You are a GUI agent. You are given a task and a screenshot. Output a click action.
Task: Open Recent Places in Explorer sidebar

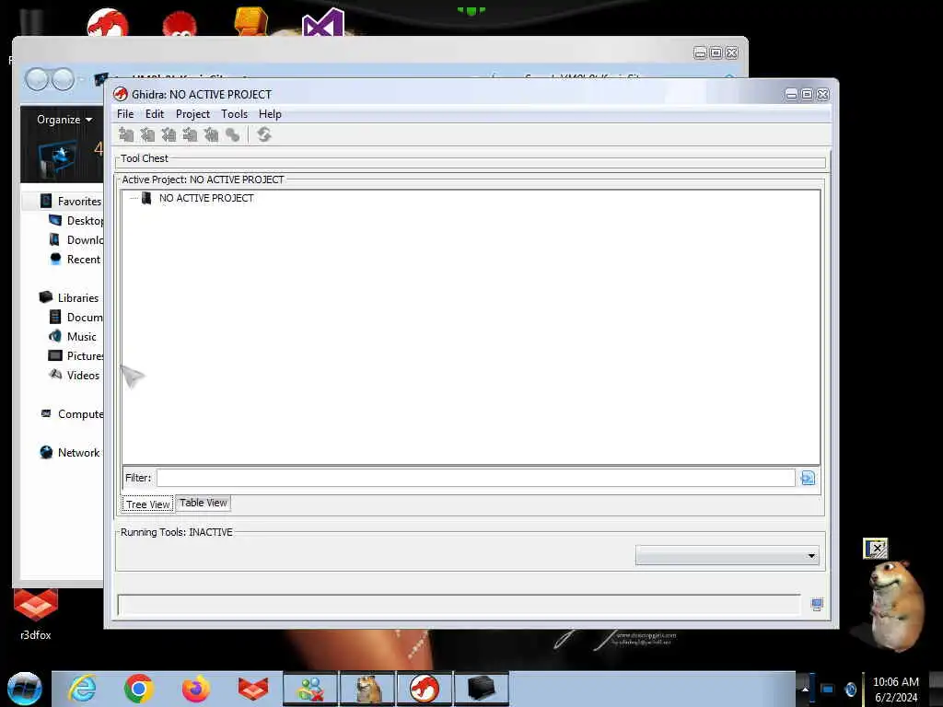point(84,259)
